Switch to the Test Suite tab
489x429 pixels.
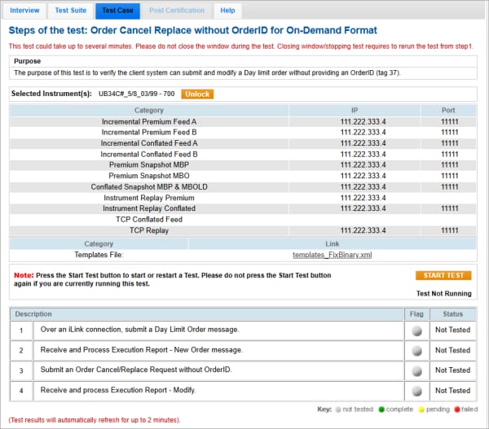[69, 11]
